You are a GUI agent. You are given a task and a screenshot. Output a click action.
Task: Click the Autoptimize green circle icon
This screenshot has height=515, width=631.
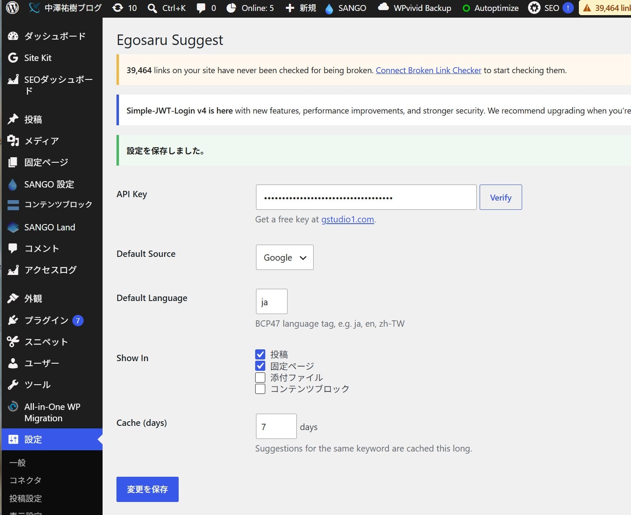click(466, 8)
